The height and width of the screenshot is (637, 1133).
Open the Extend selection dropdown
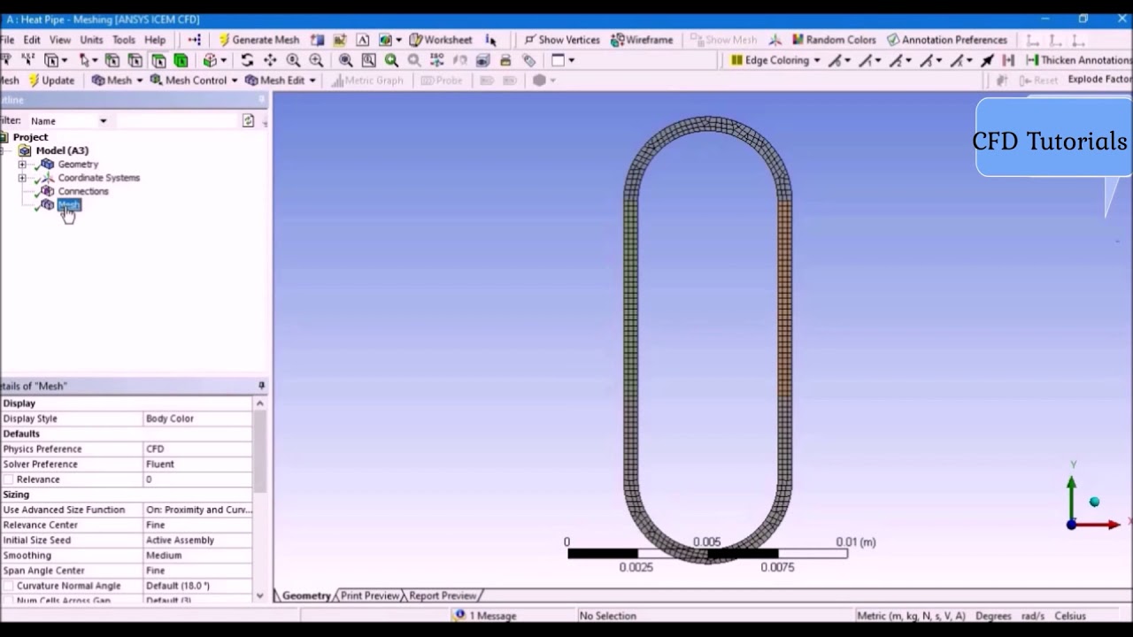click(213, 60)
